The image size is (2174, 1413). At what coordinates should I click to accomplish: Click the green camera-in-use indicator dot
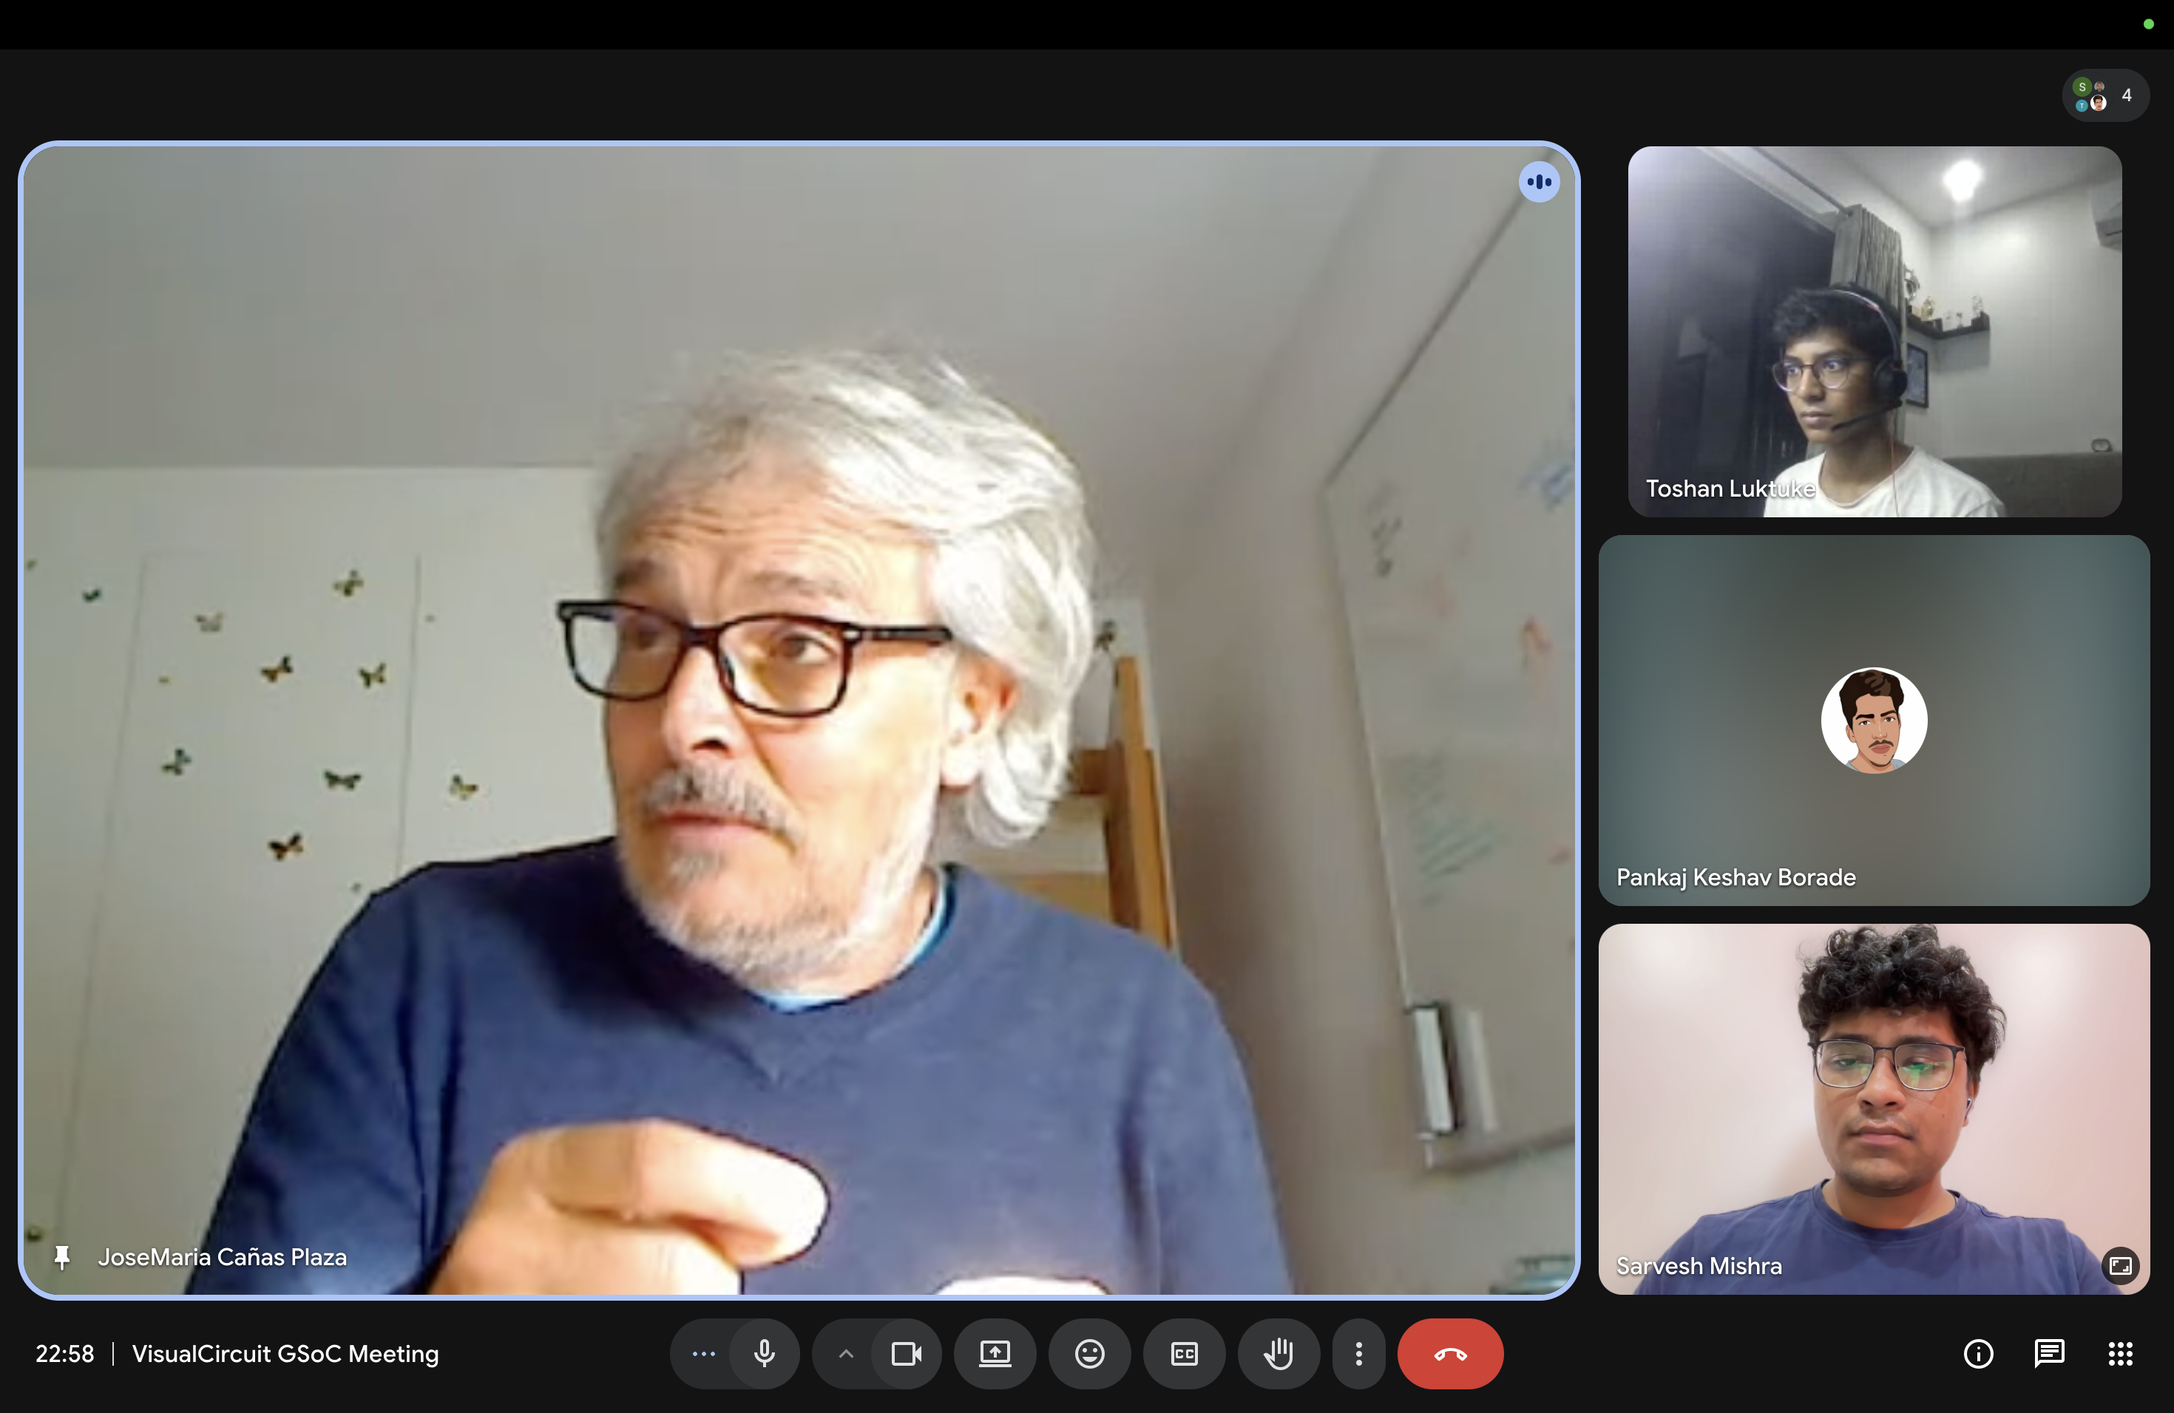(2148, 24)
